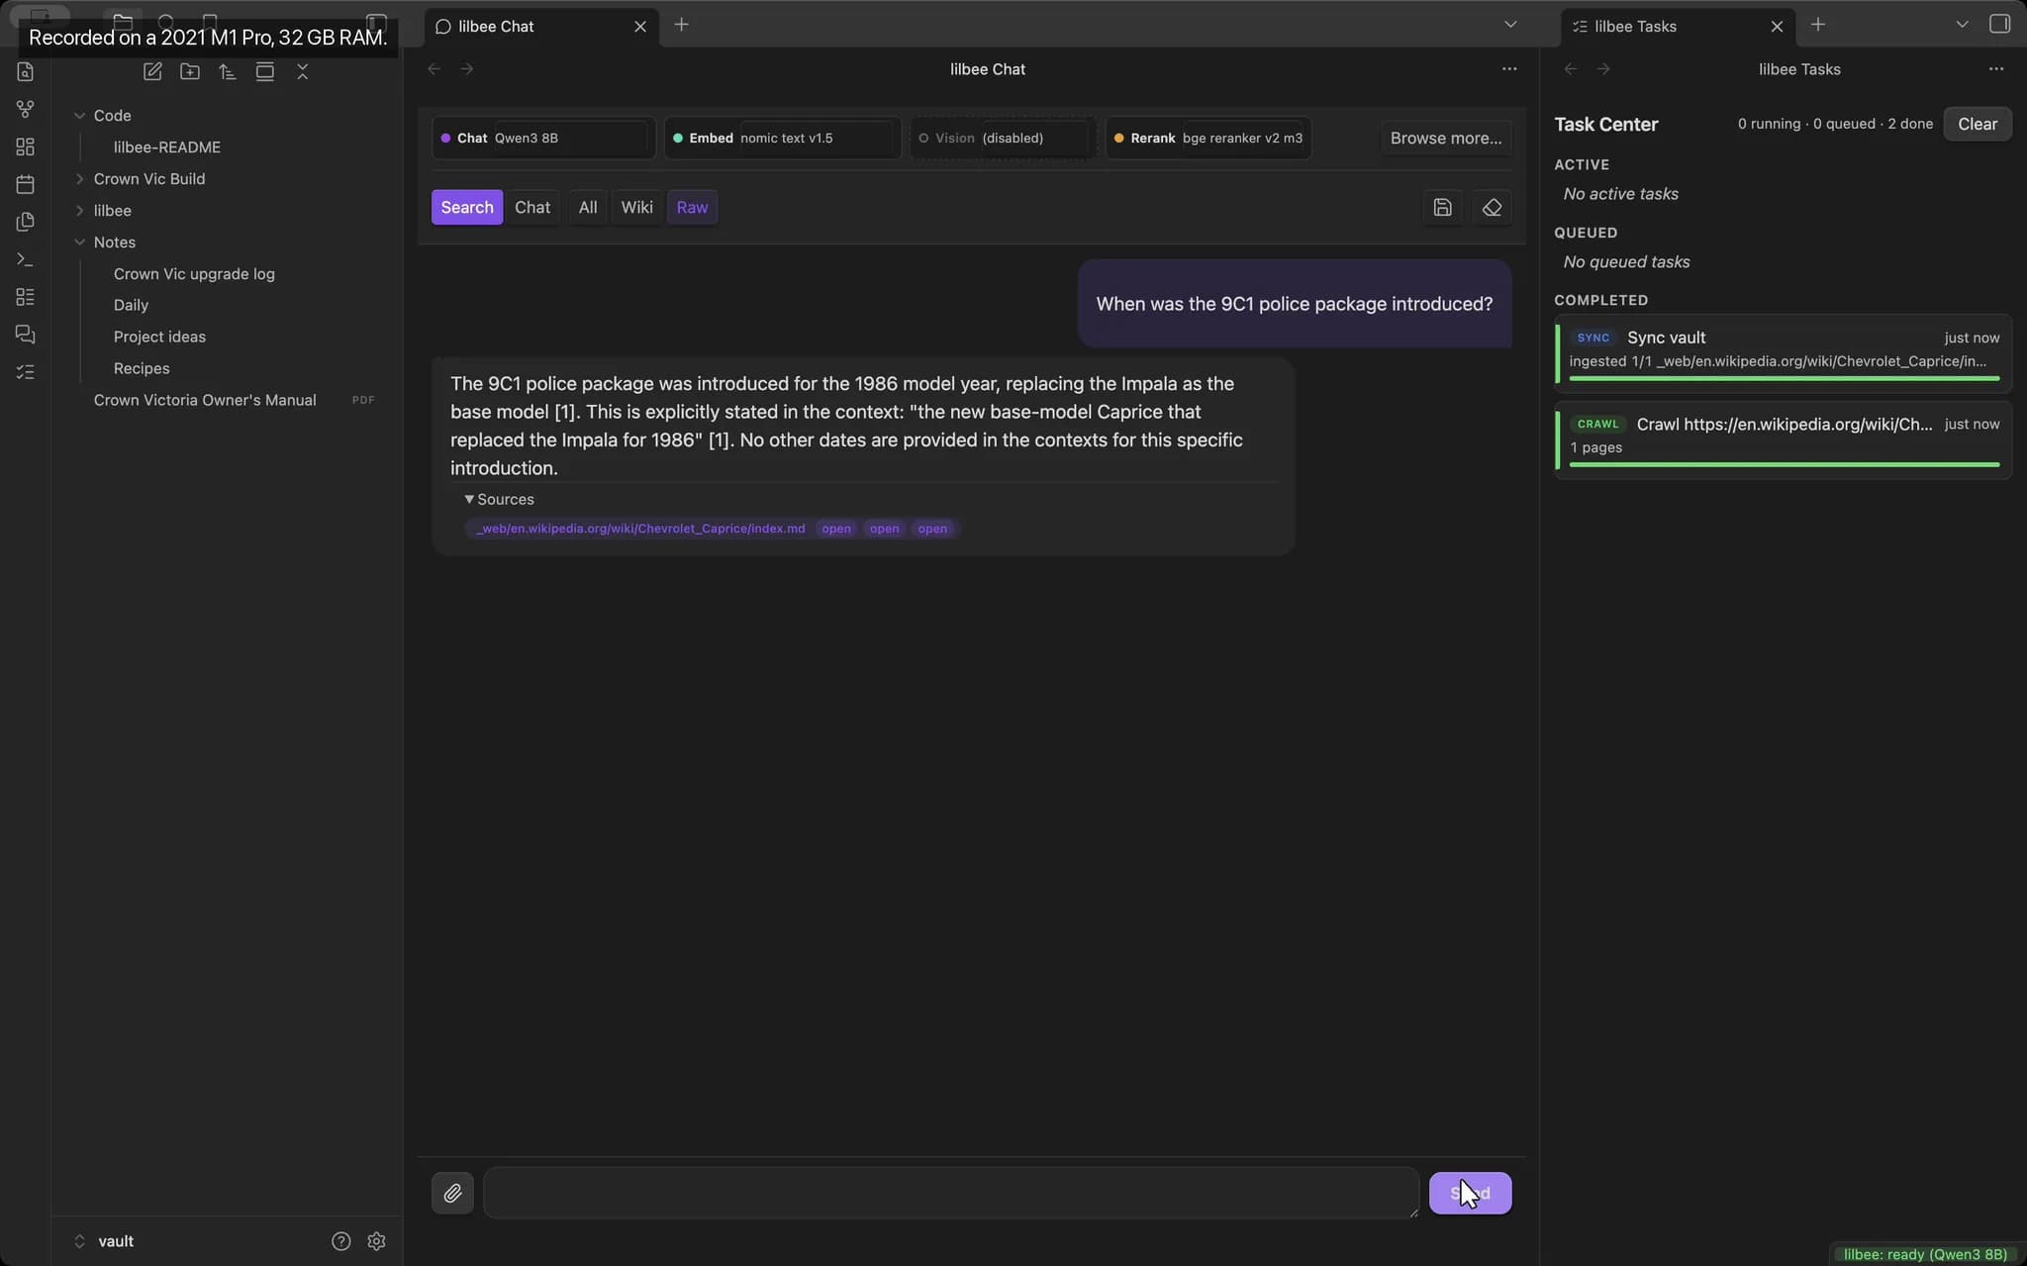
Task: Clear completed tasks in Task Center
Action: pyautogui.click(x=1977, y=124)
